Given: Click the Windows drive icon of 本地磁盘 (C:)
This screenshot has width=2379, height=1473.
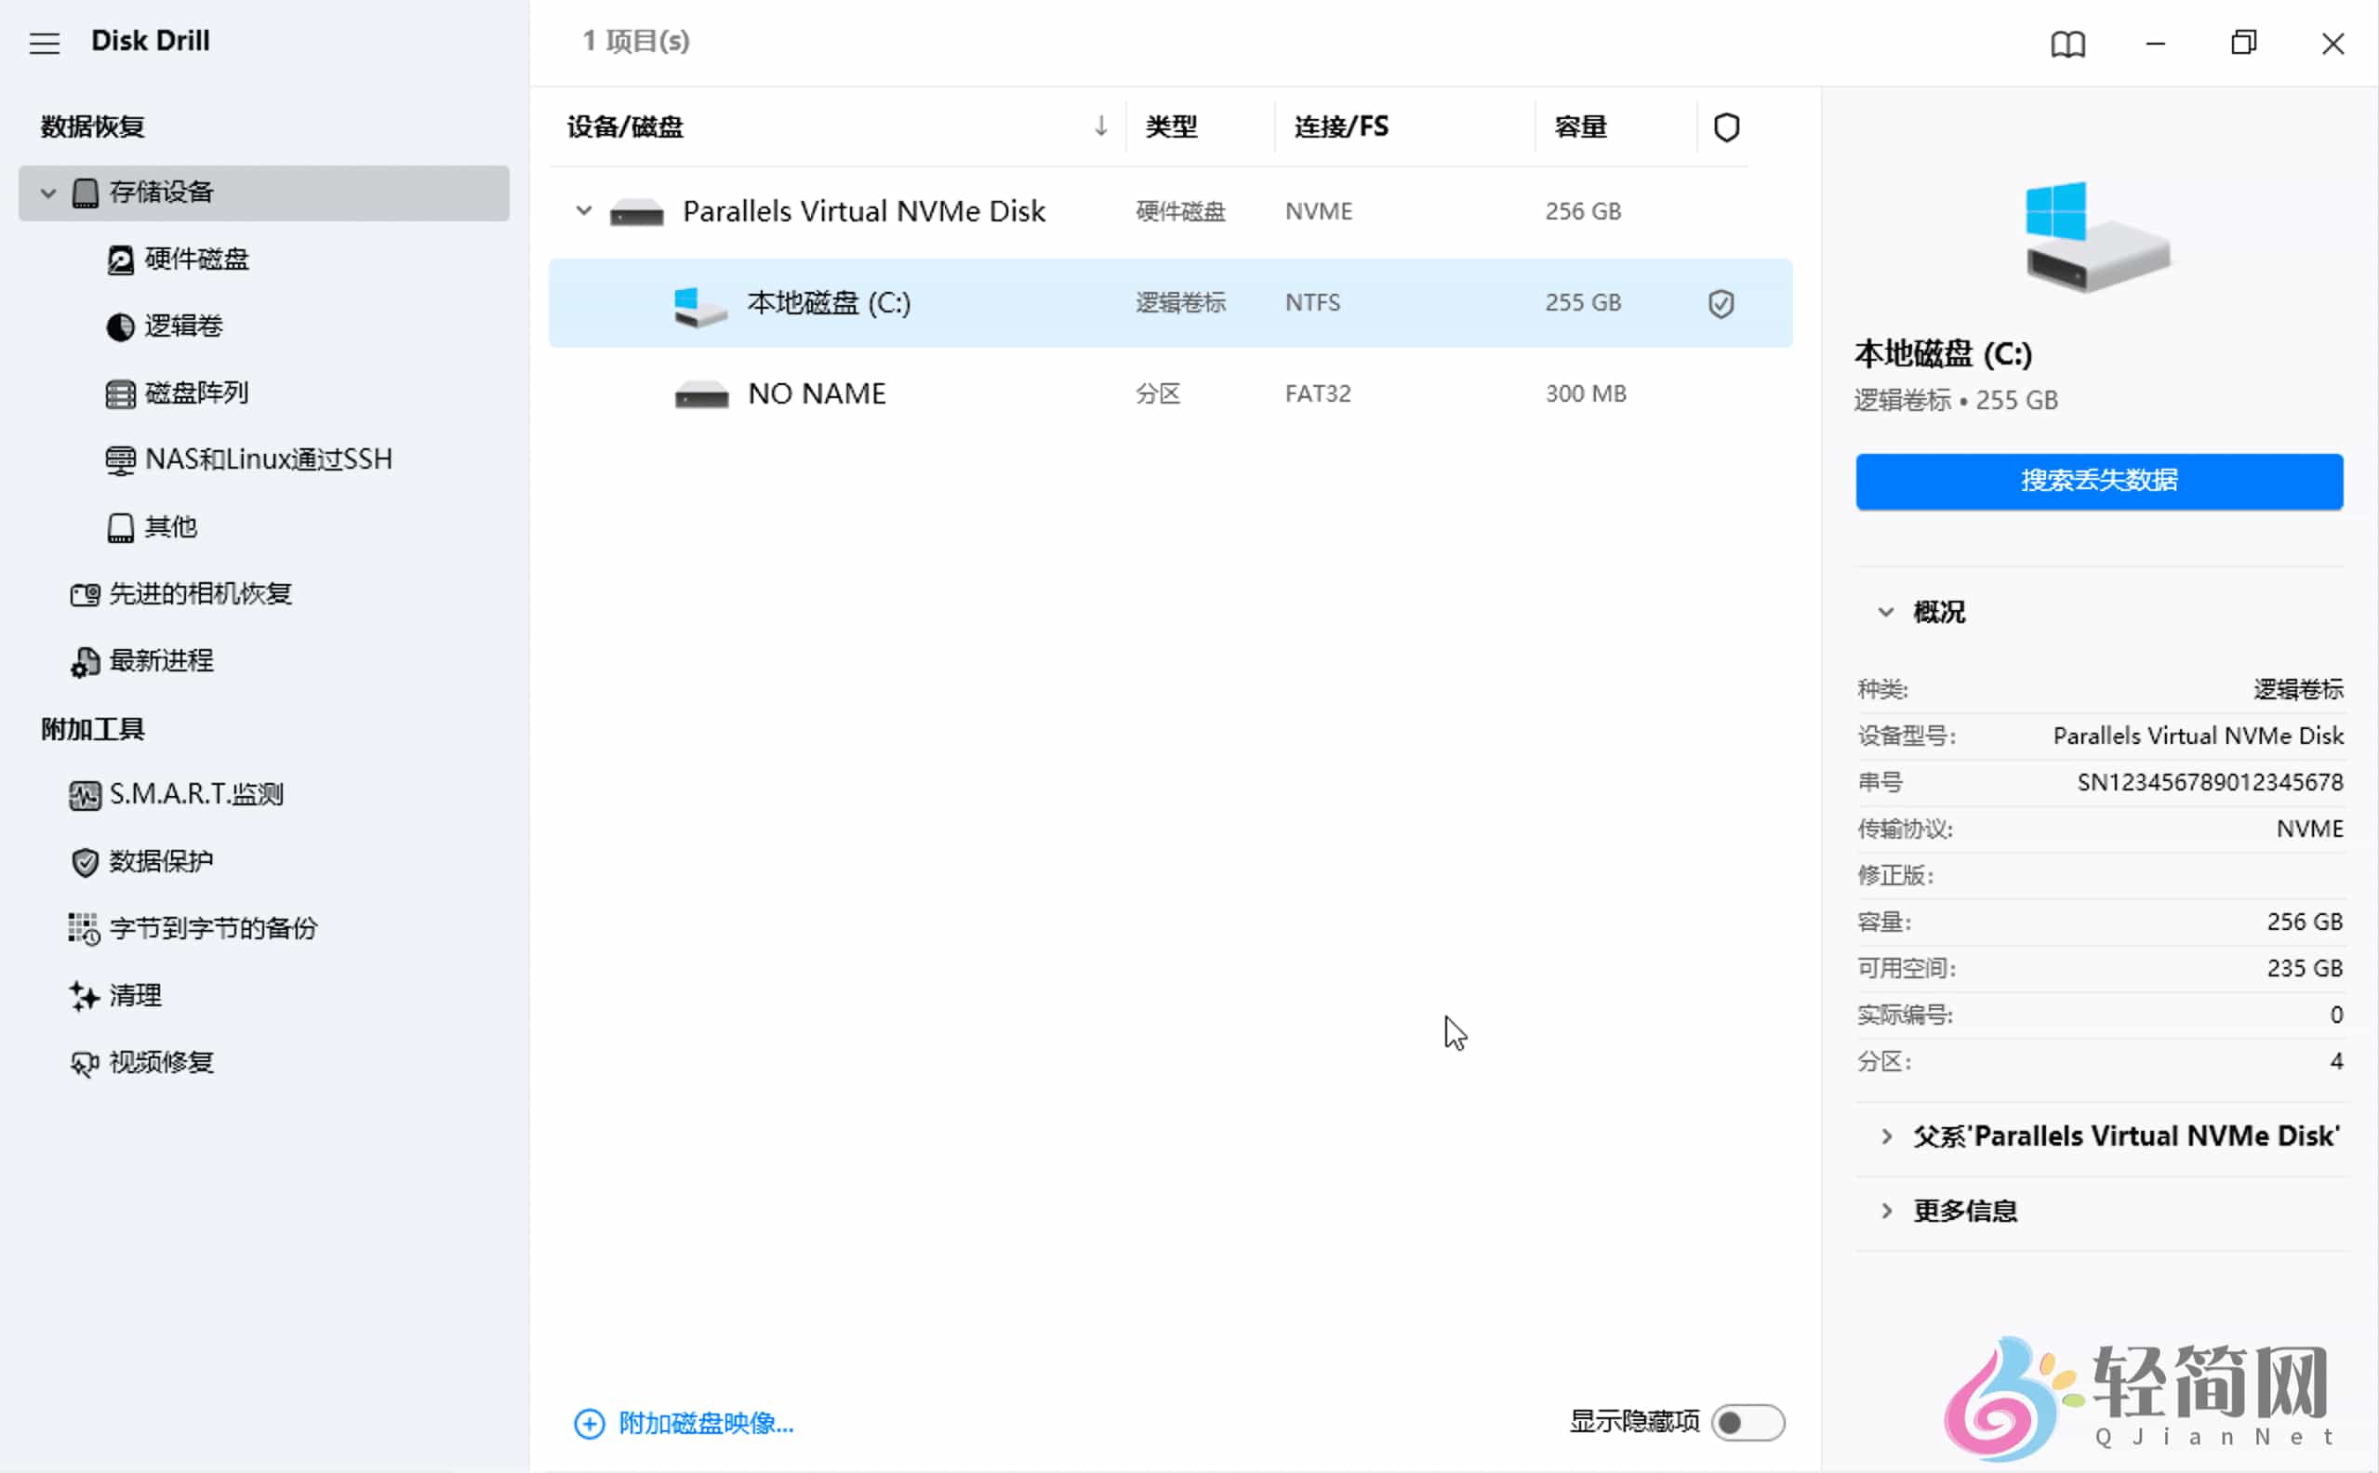Looking at the screenshot, I should coord(699,306).
